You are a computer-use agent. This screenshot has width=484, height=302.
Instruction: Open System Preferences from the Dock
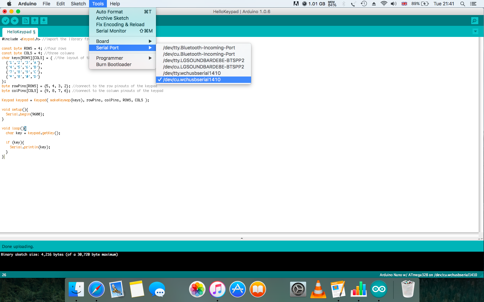(x=298, y=289)
